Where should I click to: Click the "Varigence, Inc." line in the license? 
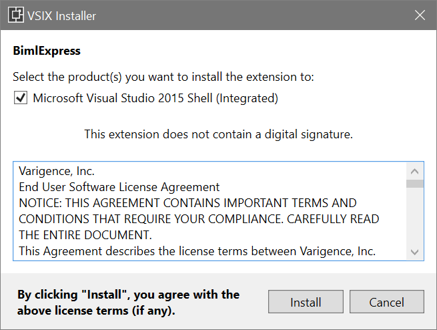click(x=56, y=170)
